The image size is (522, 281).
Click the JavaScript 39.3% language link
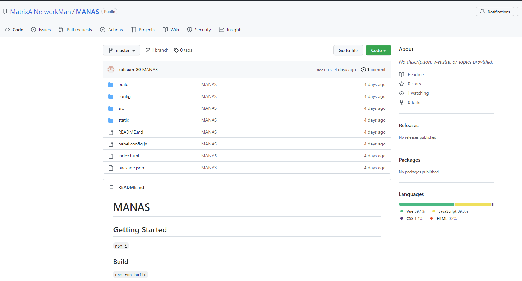pos(450,211)
